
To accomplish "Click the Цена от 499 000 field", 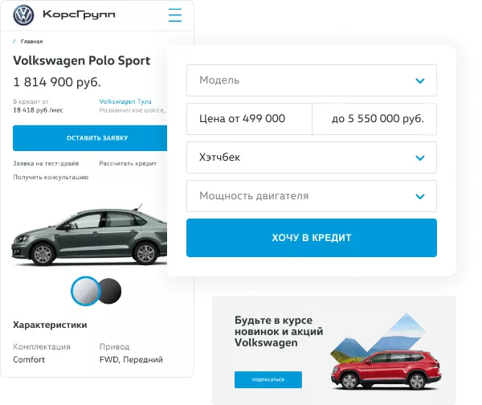I will point(249,119).
